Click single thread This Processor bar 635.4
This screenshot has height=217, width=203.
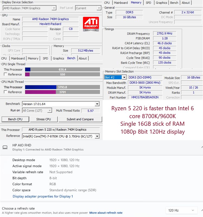coord(62,70)
